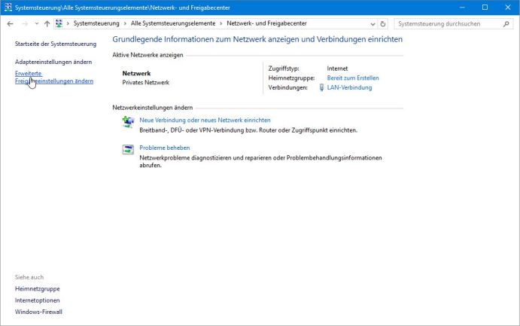Click the Netzwerkprobleme diagnostizieren description
Image resolution: width=520 pixels, height=326 pixels.
tap(260, 162)
